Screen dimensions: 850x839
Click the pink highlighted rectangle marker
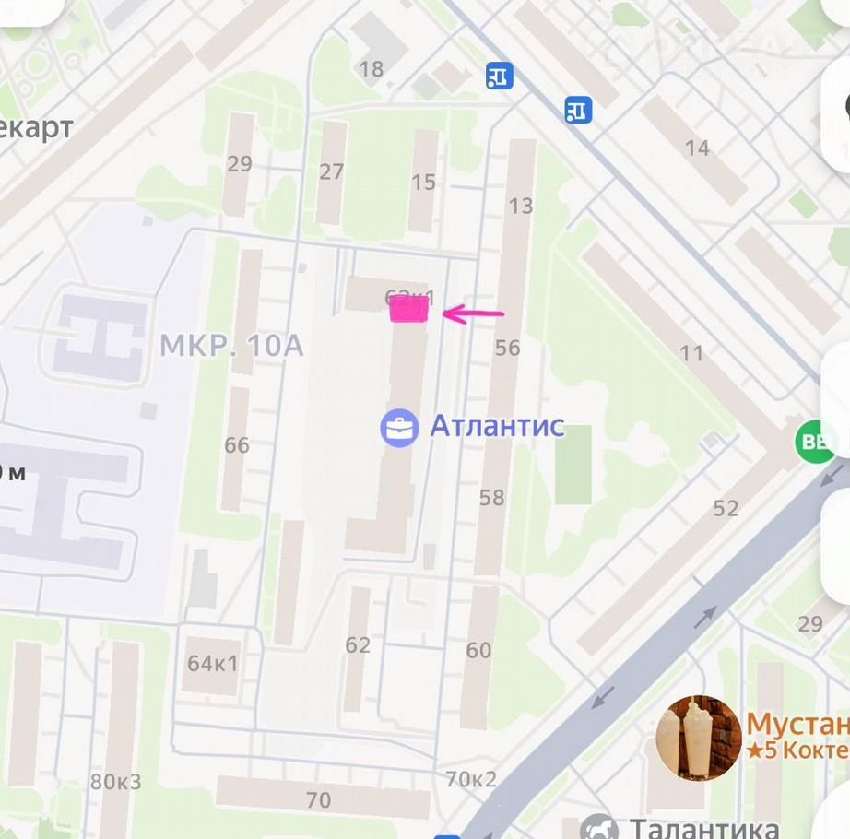pyautogui.click(x=409, y=311)
